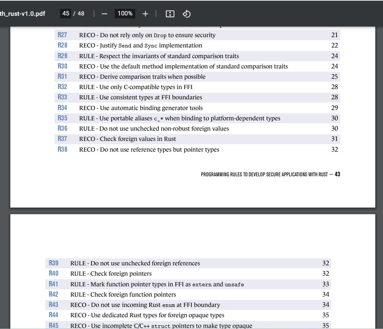Image resolution: width=383 pixels, height=329 pixels.
Task: Open rule R36 link
Action: 62,128
